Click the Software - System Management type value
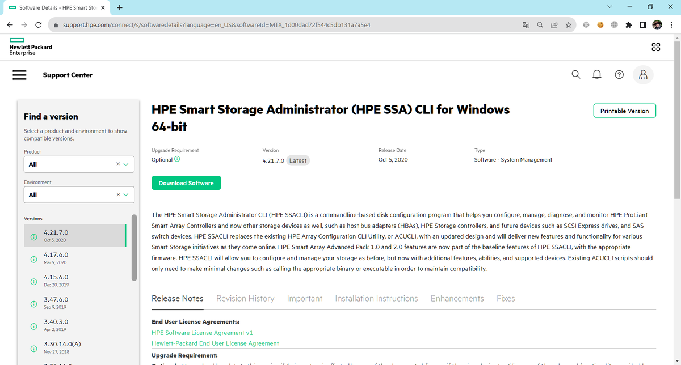Viewport: 681px width, 365px height. [513, 160]
